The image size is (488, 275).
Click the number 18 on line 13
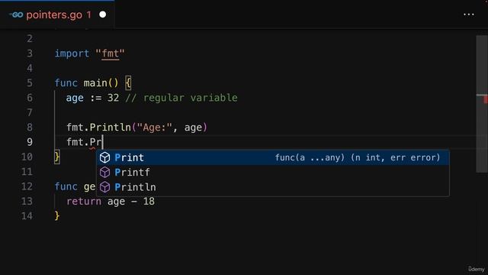[149, 201]
